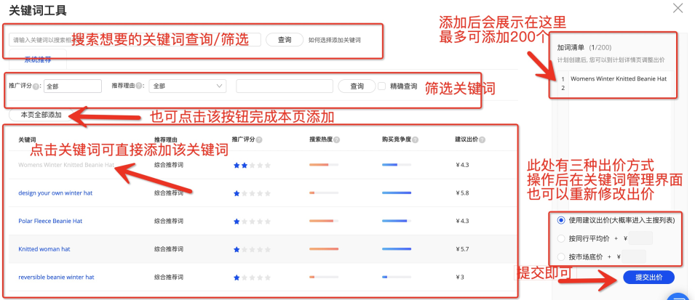695x300 pixels.
Task: Click help icon in 推广评分 column header
Action: click(259, 139)
